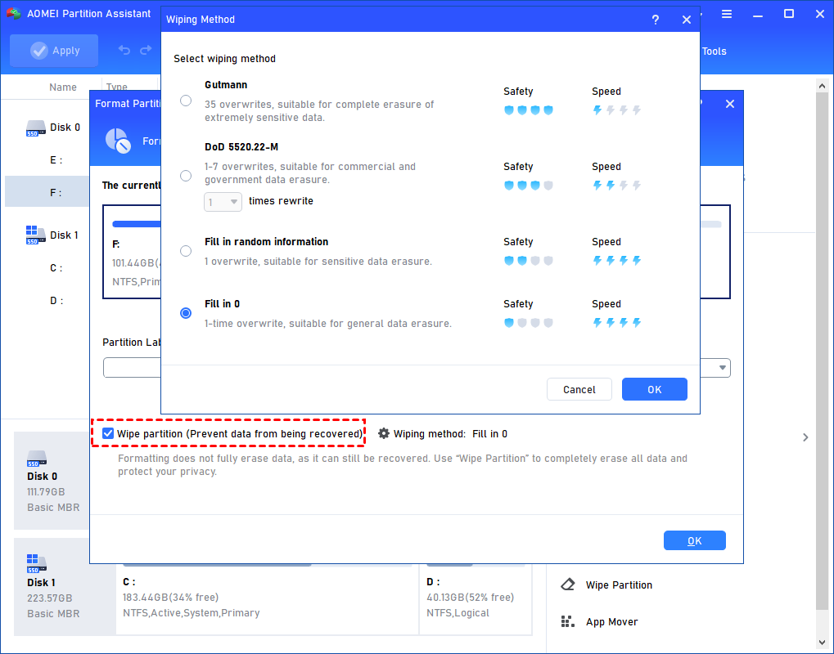Choose Fill in random information radio option

point(186,251)
